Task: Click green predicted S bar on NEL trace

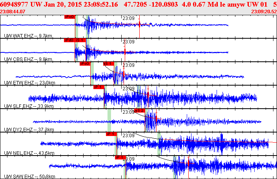Action: coord(159,143)
